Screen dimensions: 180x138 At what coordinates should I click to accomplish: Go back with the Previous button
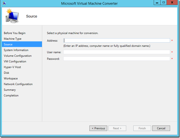tap(98, 128)
